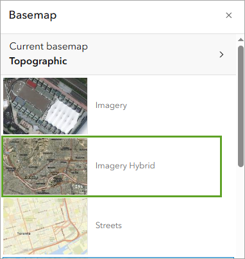The height and width of the screenshot is (259, 245).
Task: Click the Current basemap heading text
Action: click(x=49, y=46)
